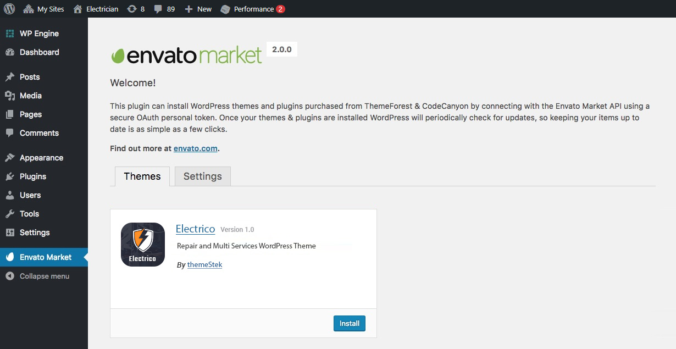Open the Performance menu in admin bar
The width and height of the screenshot is (676, 349).
pyautogui.click(x=252, y=9)
